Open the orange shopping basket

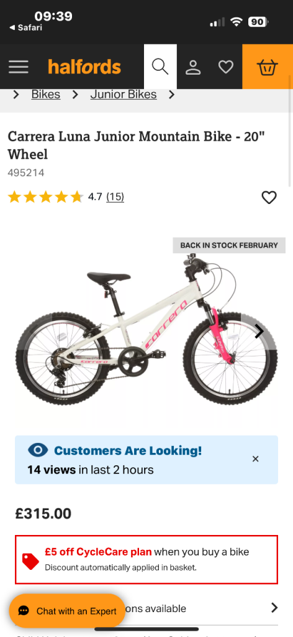tap(268, 67)
